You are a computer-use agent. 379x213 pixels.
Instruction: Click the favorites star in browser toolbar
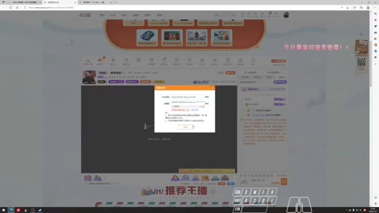354,8
